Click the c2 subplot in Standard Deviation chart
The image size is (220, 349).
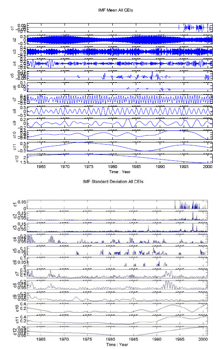tap(117, 216)
